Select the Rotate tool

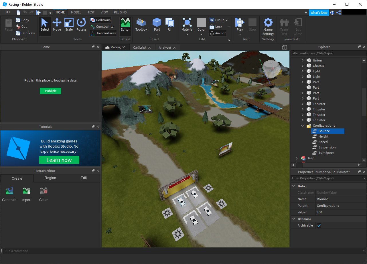click(x=81, y=25)
